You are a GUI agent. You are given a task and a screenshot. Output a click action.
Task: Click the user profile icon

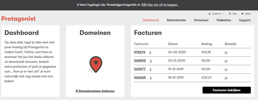point(209,14)
